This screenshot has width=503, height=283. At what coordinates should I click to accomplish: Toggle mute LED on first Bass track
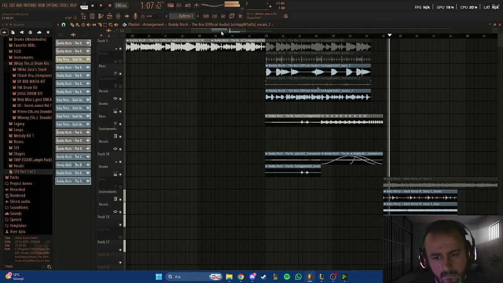120,74
